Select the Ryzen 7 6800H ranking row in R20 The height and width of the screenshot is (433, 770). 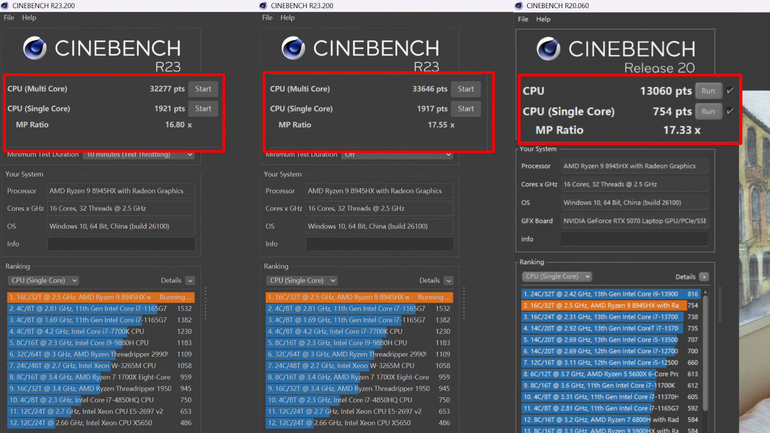tap(611, 420)
